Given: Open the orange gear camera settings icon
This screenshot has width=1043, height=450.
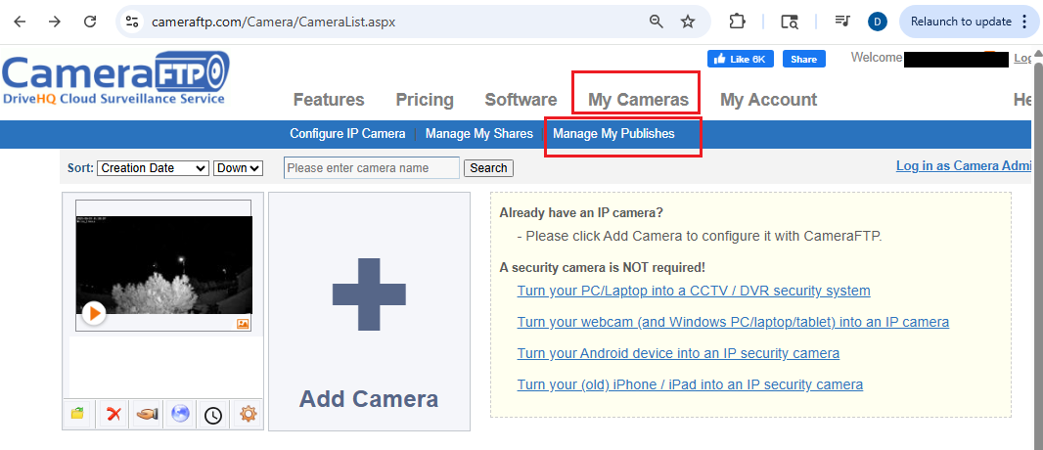Looking at the screenshot, I should click(x=248, y=414).
